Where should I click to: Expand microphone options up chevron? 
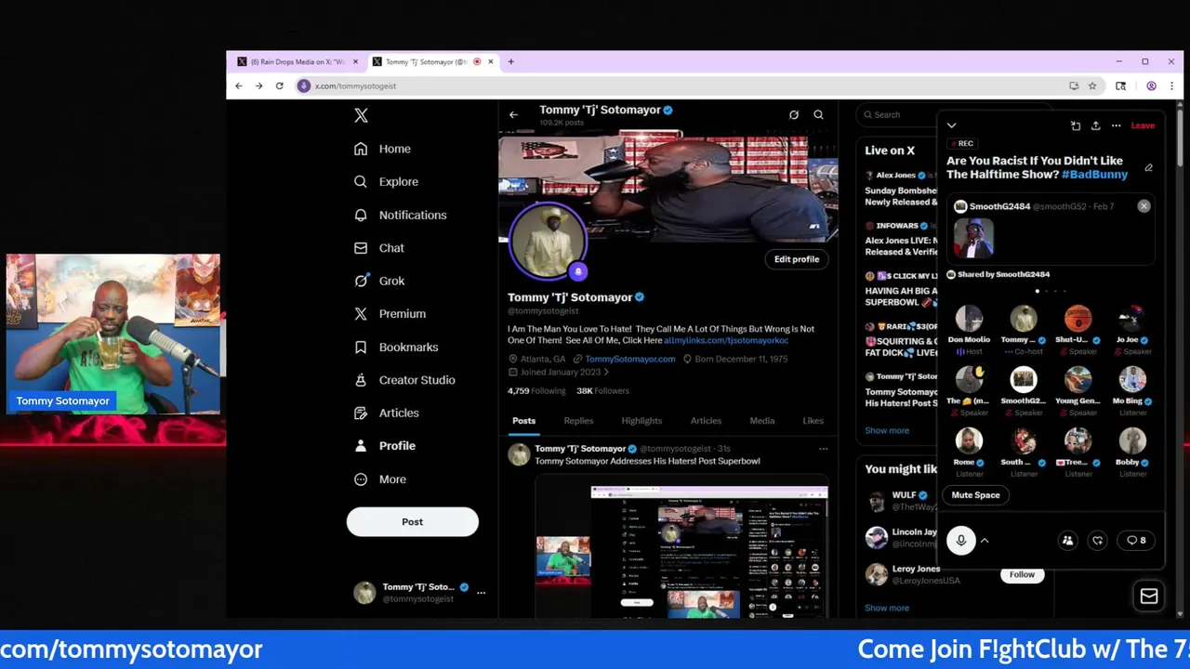[985, 541]
